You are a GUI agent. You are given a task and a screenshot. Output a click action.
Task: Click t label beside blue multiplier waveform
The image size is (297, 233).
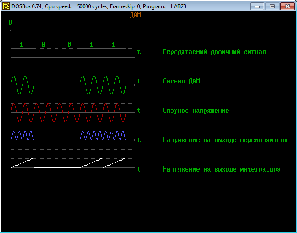pyautogui.click(x=139, y=140)
